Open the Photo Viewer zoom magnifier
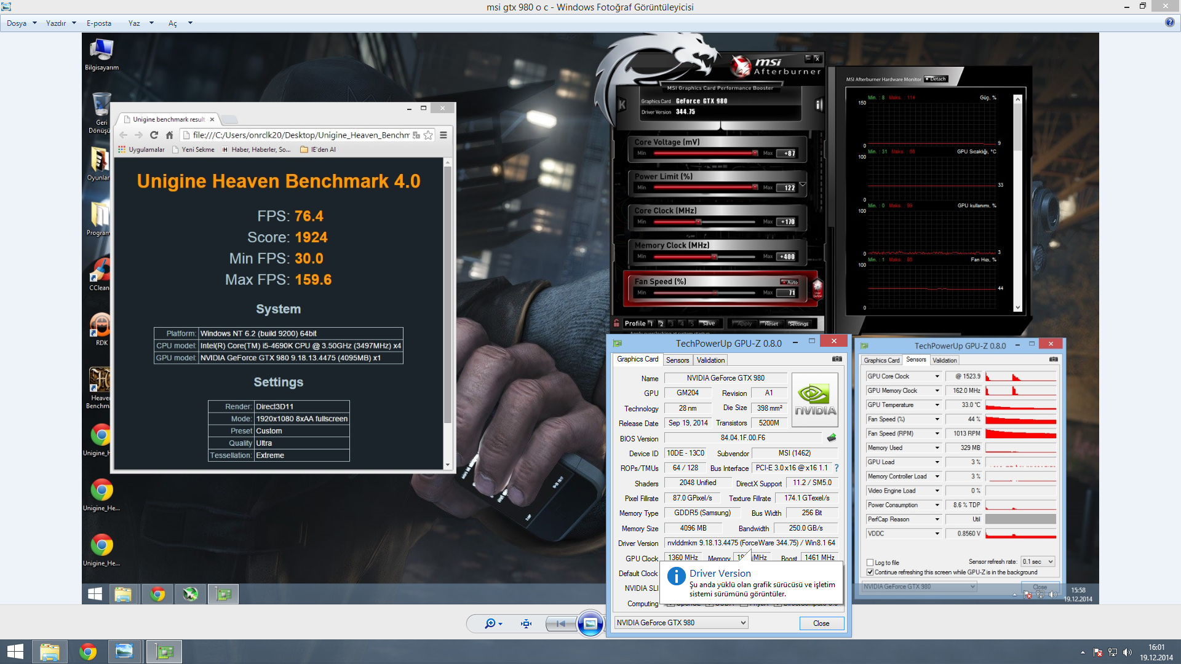 (x=493, y=623)
